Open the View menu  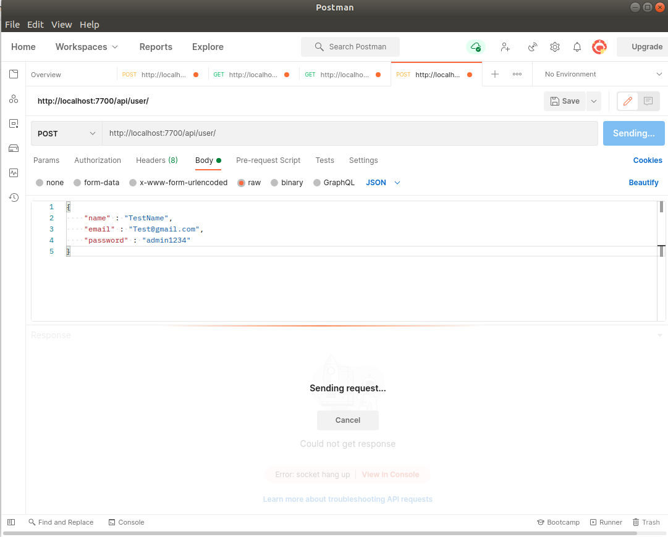[x=61, y=25]
